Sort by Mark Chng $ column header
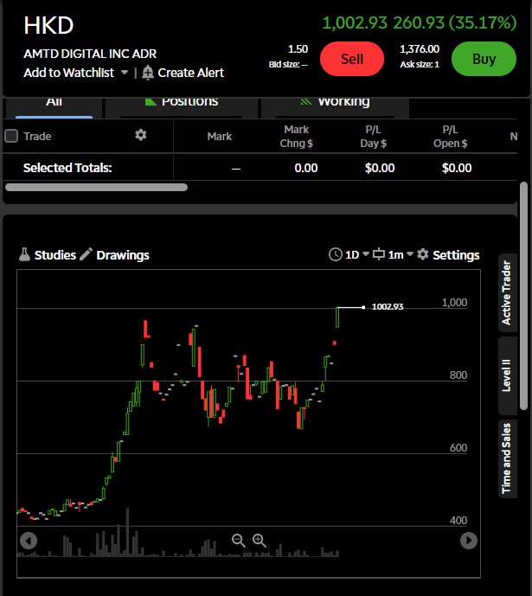 (297, 137)
